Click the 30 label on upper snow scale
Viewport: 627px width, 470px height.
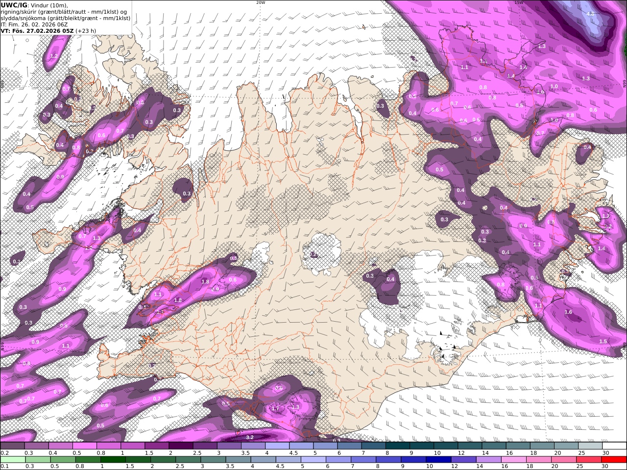(x=605, y=453)
